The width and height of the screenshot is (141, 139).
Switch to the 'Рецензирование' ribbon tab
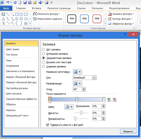point(119,8)
